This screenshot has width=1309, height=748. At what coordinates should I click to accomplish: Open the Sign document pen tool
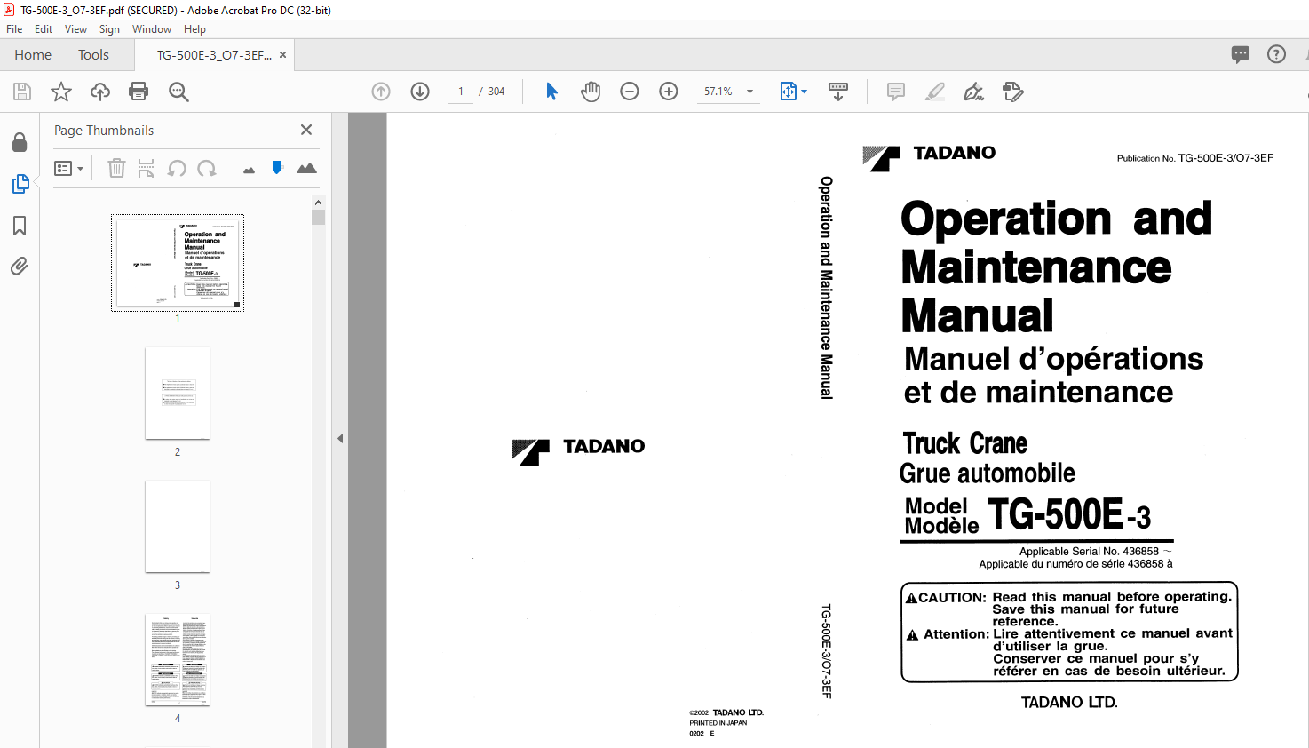coord(974,92)
